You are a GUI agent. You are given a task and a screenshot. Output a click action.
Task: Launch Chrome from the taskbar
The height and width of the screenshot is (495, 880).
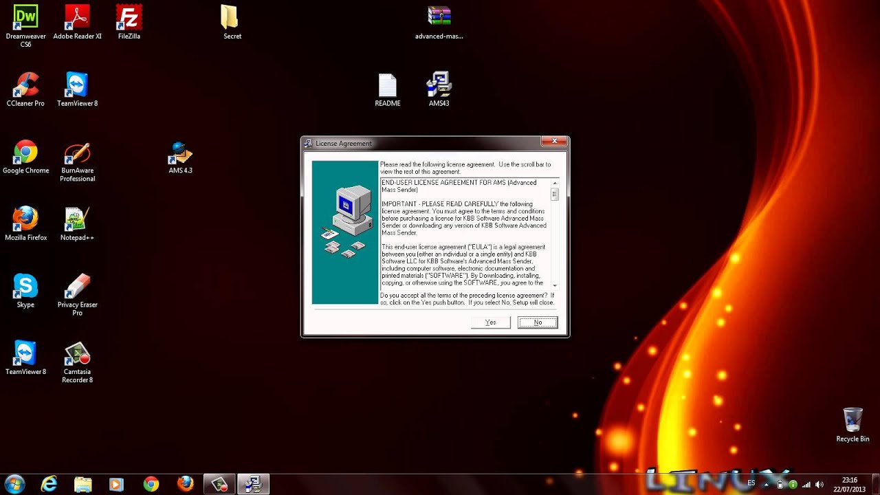pos(151,484)
